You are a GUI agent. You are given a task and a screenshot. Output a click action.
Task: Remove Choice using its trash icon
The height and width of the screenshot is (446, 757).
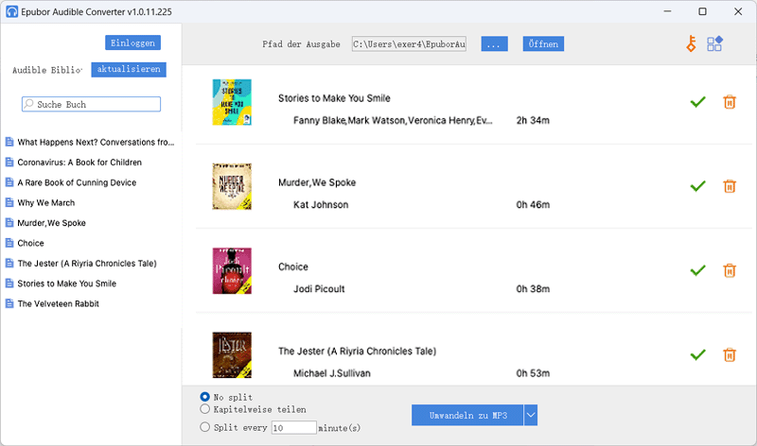point(730,270)
